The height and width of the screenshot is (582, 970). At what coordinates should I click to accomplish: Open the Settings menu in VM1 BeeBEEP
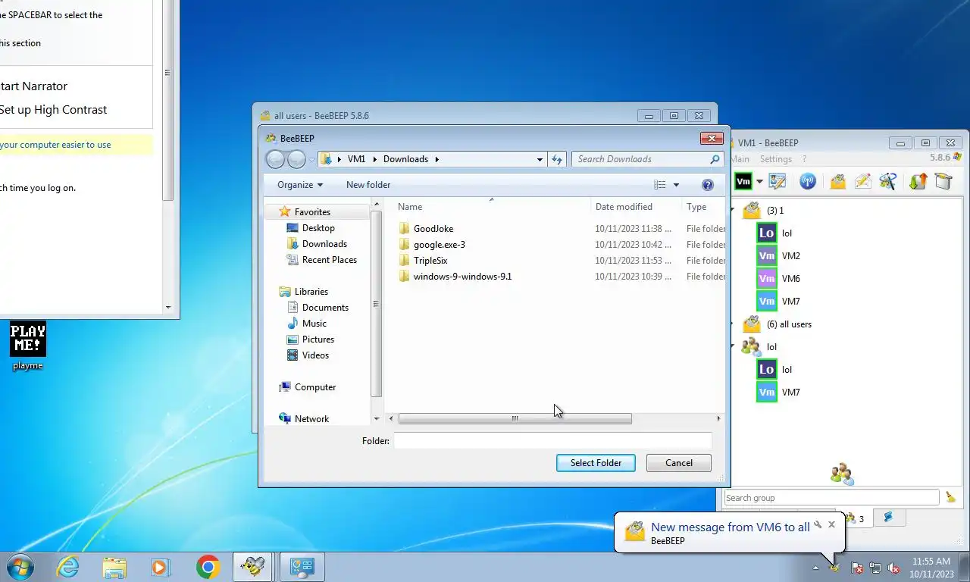[775, 159]
